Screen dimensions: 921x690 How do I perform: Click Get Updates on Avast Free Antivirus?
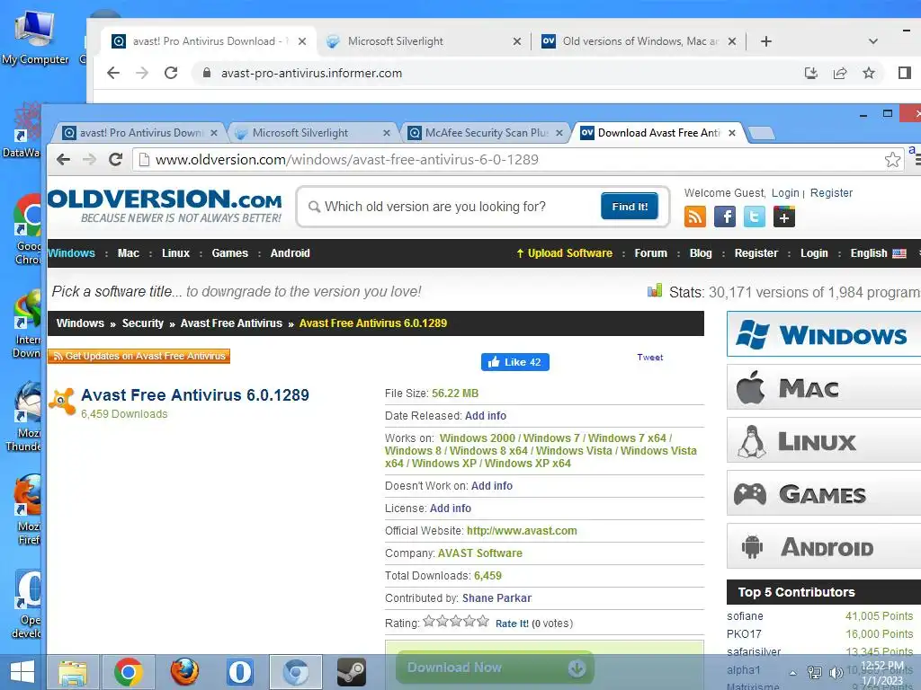(139, 356)
